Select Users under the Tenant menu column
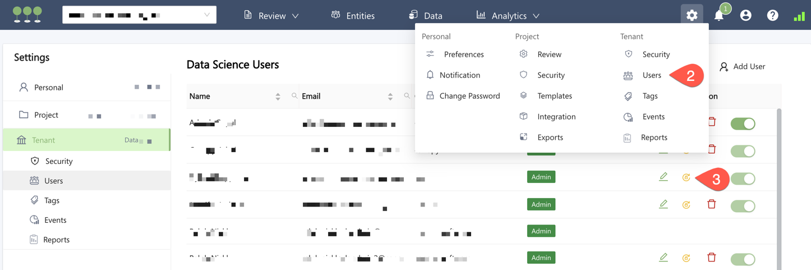The image size is (811, 270). pyautogui.click(x=651, y=75)
